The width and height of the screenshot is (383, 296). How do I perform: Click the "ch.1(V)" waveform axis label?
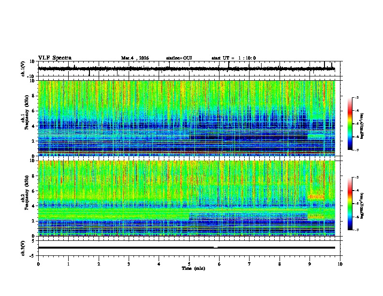(23, 69)
